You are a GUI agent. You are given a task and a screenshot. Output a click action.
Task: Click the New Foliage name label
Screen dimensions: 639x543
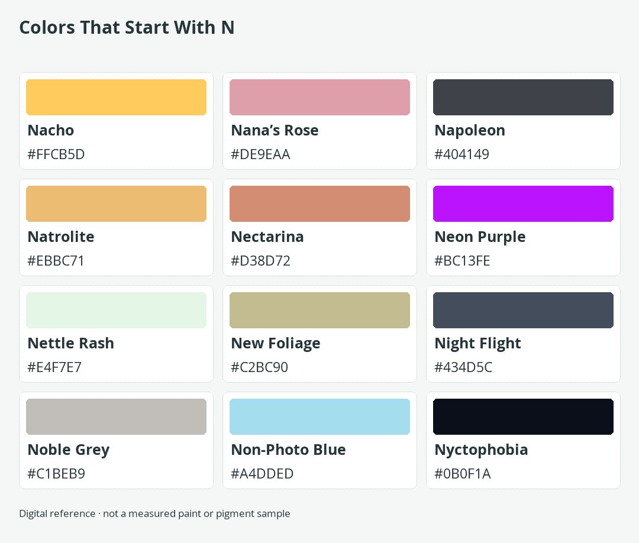click(276, 344)
